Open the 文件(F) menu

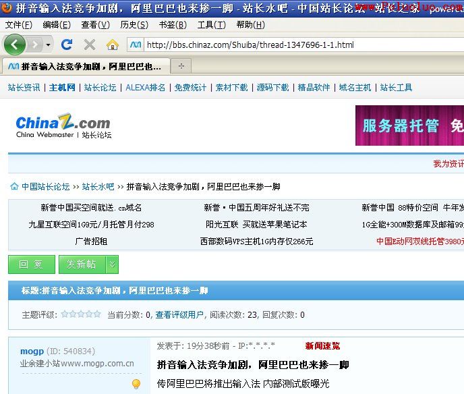click(x=18, y=25)
